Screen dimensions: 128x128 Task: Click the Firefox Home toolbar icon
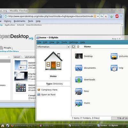(x=1, y=16)
